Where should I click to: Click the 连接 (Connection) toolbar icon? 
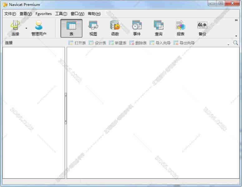click(x=15, y=28)
